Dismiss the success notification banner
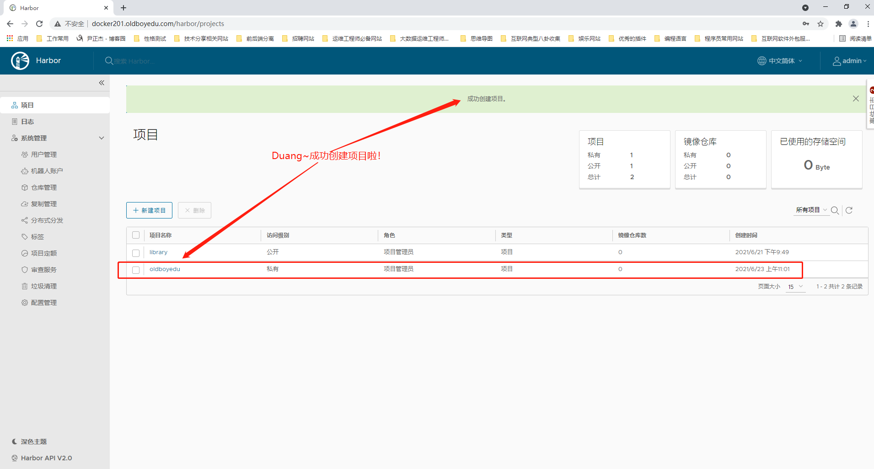Image resolution: width=874 pixels, height=469 pixels. point(856,99)
